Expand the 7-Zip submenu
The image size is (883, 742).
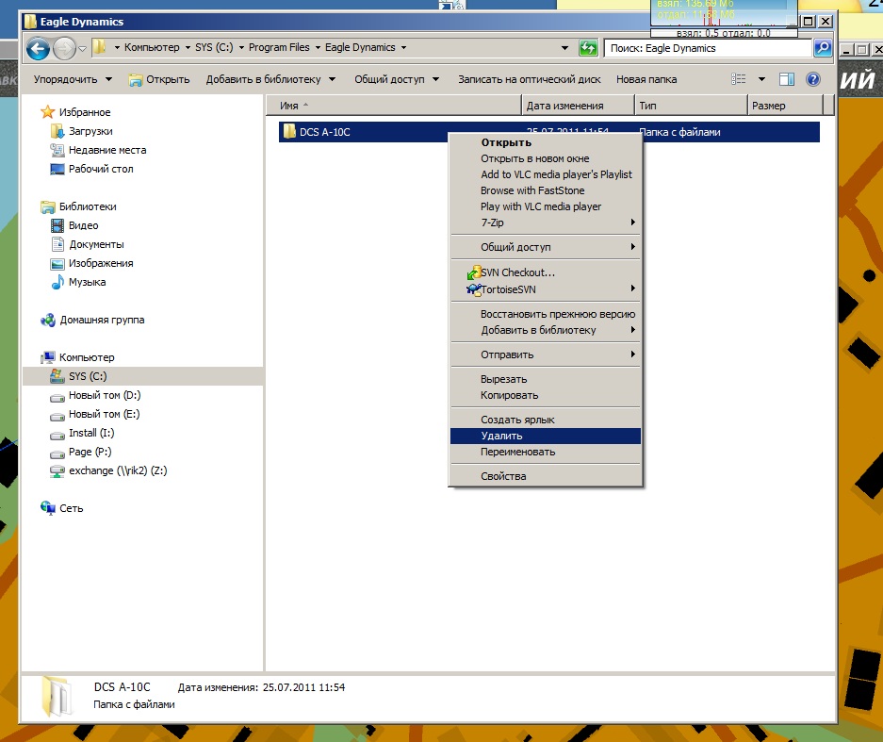tap(546, 223)
